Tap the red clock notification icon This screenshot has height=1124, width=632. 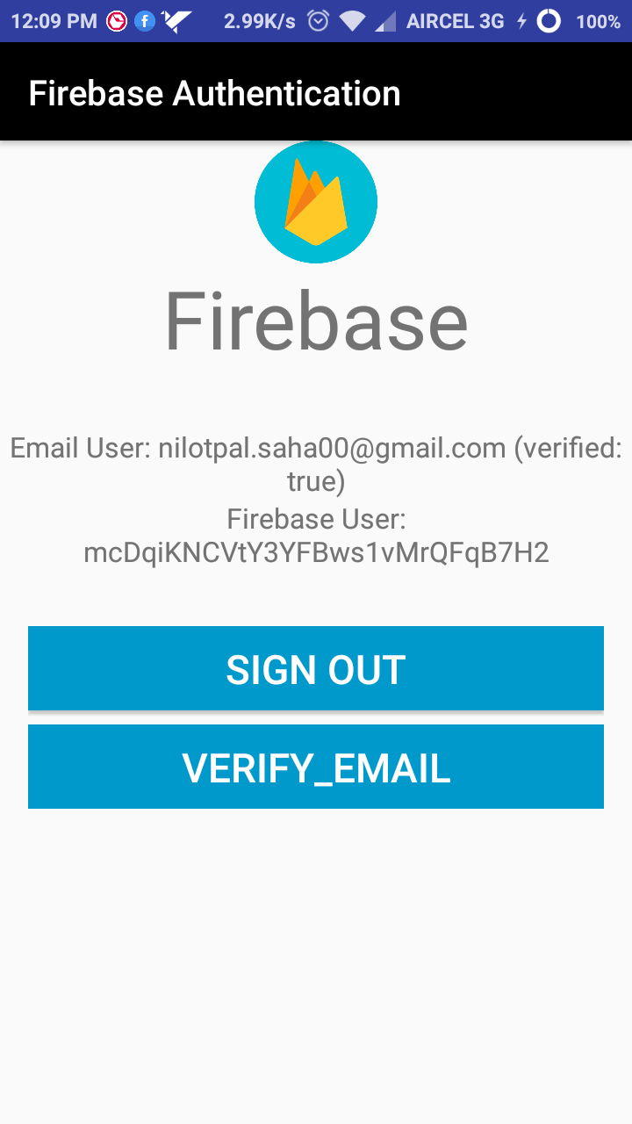116,21
